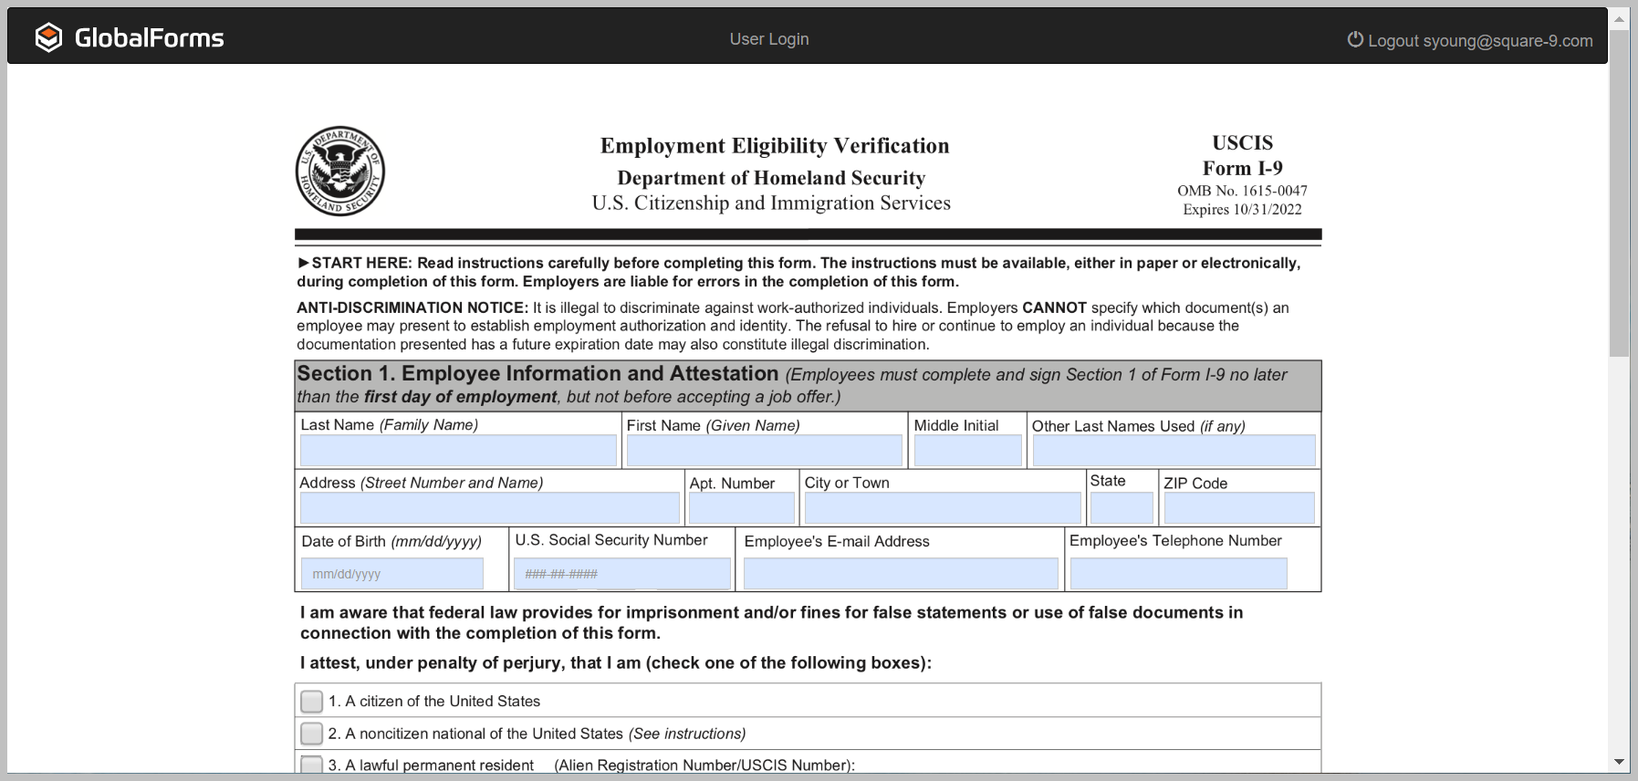Check 'A lawful permanent resident' box
1638x781 pixels.
pos(312,765)
